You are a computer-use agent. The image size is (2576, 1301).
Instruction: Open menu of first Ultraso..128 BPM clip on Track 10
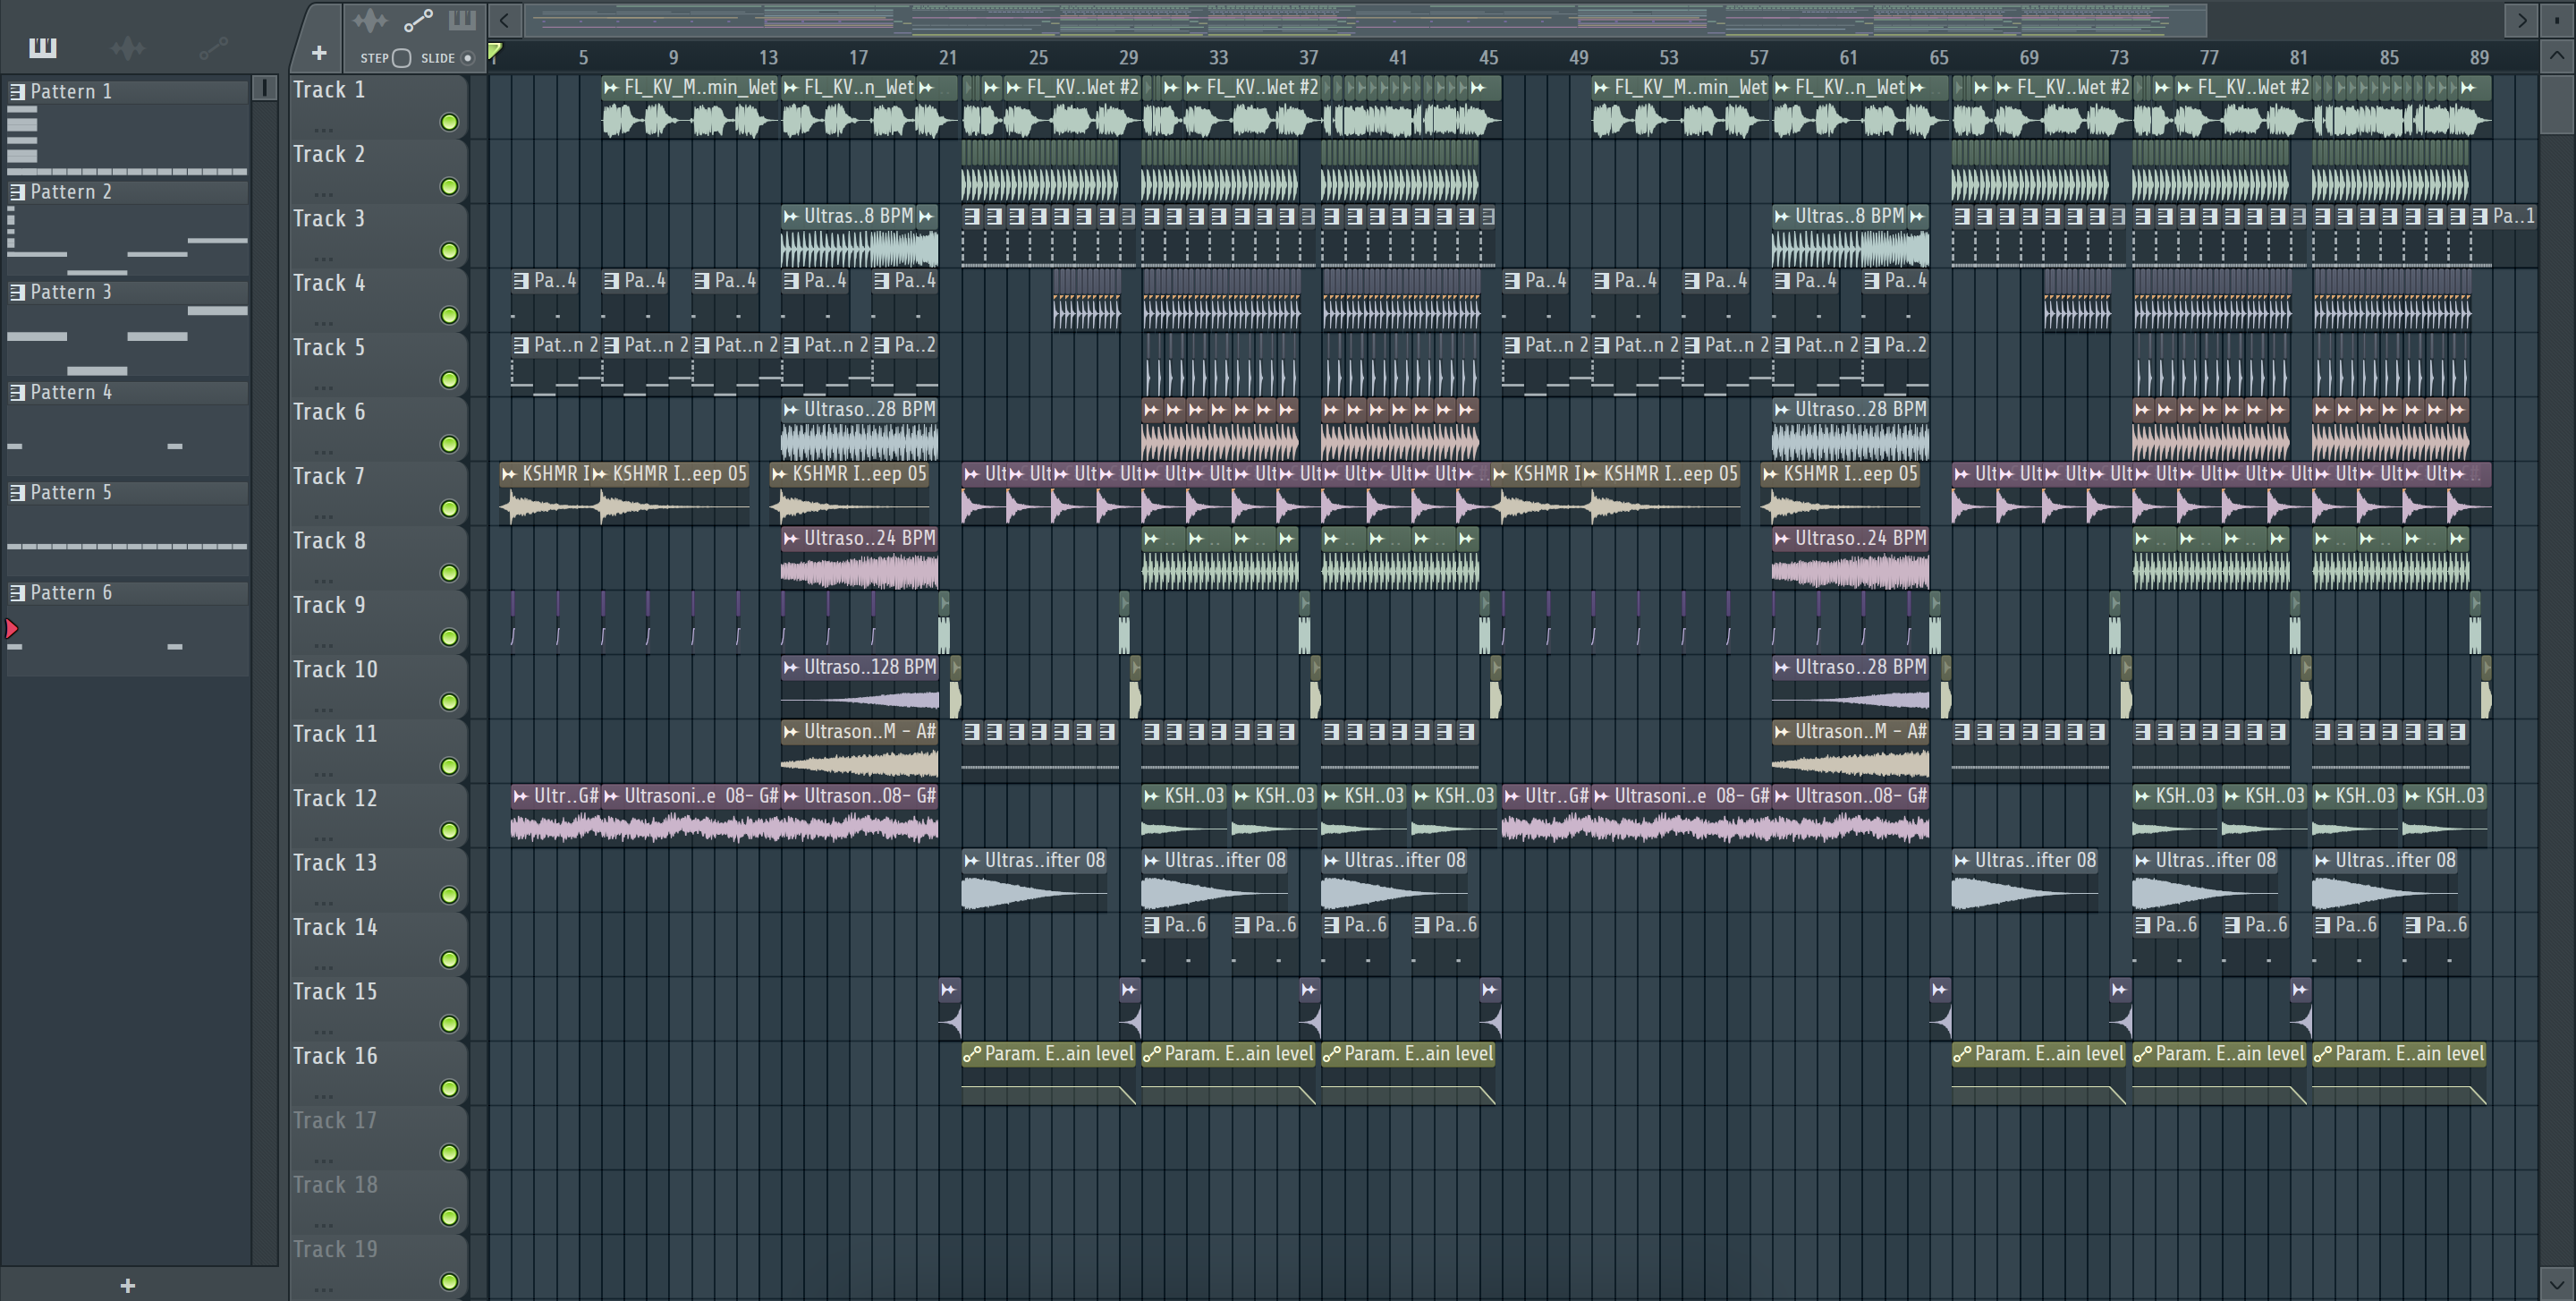(791, 667)
